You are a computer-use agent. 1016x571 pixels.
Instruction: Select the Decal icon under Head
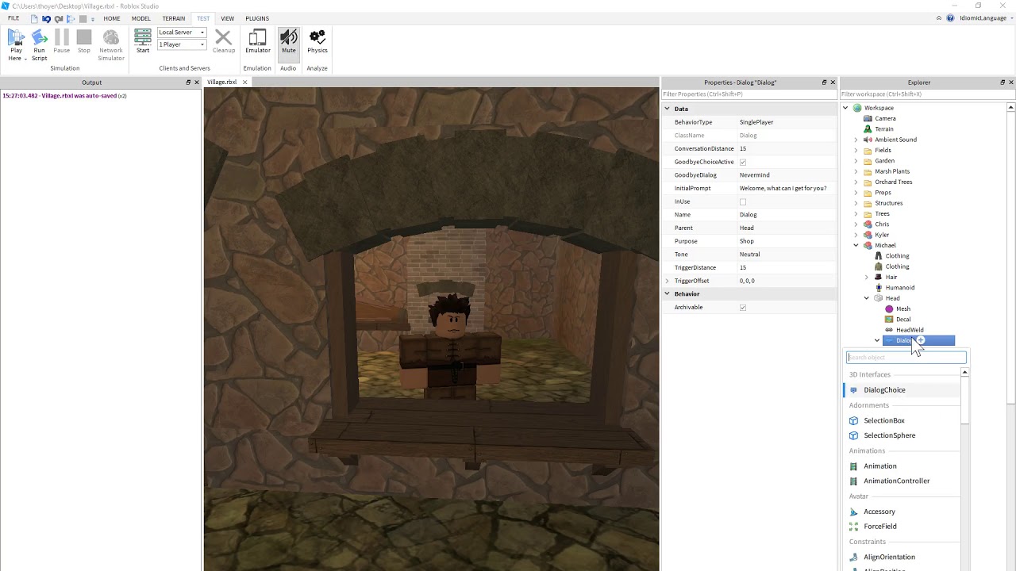[889, 319]
